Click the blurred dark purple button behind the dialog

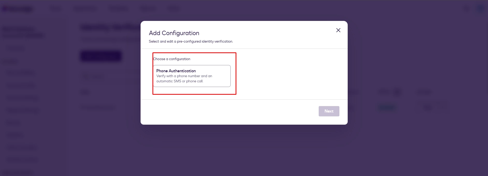click(x=101, y=56)
